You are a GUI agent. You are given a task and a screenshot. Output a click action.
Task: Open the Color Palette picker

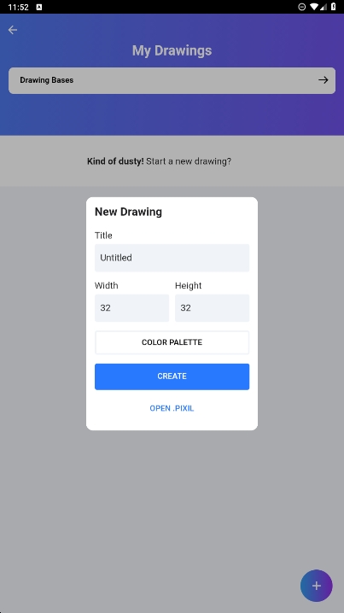coord(172,342)
